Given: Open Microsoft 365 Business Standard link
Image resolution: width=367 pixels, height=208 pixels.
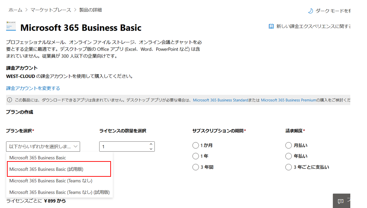Looking at the screenshot, I should coord(221,100).
